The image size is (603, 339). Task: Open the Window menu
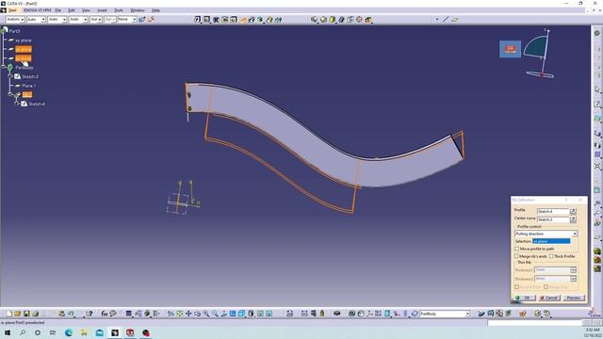coord(138,10)
